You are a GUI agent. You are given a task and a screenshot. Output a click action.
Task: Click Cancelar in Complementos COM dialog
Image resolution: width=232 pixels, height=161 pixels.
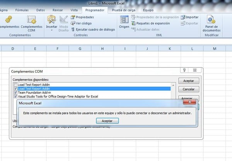tap(188, 89)
